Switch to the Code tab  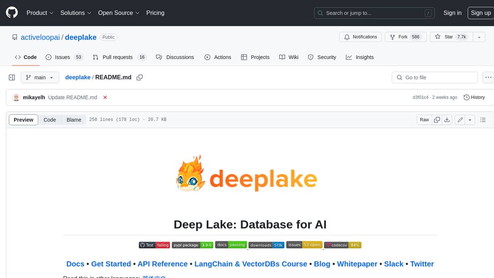tap(25, 57)
